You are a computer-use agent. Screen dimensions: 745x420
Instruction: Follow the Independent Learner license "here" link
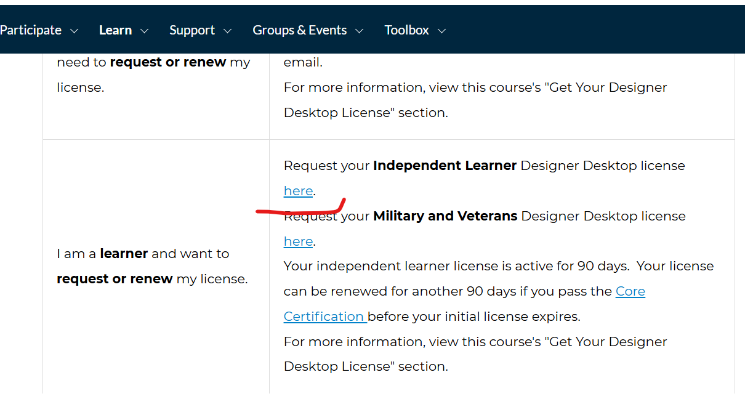click(x=298, y=191)
